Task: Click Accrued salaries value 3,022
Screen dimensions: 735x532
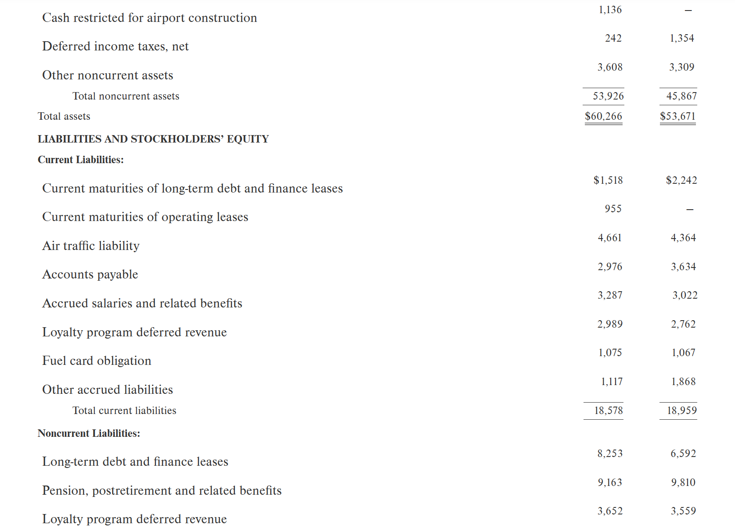Action: [x=685, y=295]
